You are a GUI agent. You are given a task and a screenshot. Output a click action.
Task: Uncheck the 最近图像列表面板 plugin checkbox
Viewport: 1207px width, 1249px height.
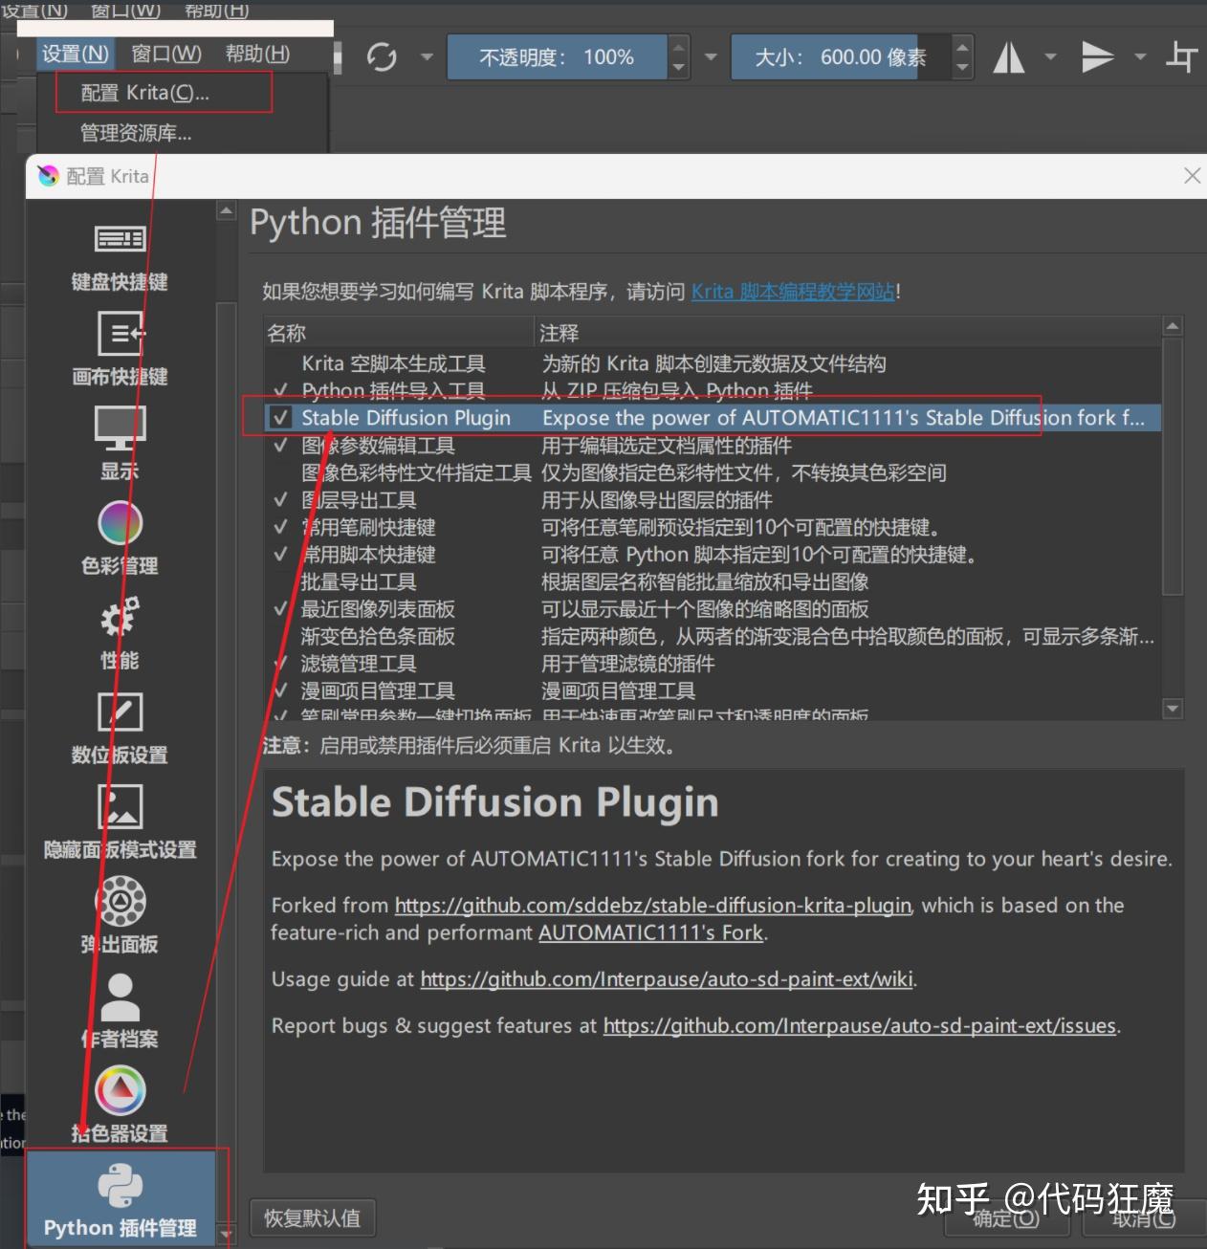coord(280,608)
